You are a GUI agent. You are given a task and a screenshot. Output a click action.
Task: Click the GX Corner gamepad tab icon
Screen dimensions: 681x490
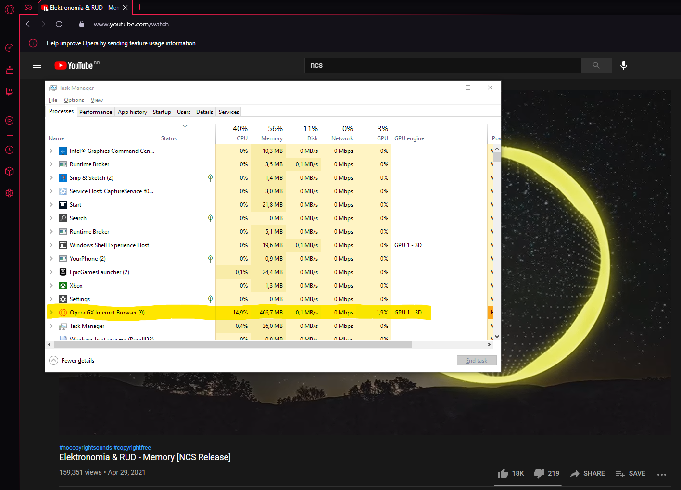pyautogui.click(x=28, y=8)
